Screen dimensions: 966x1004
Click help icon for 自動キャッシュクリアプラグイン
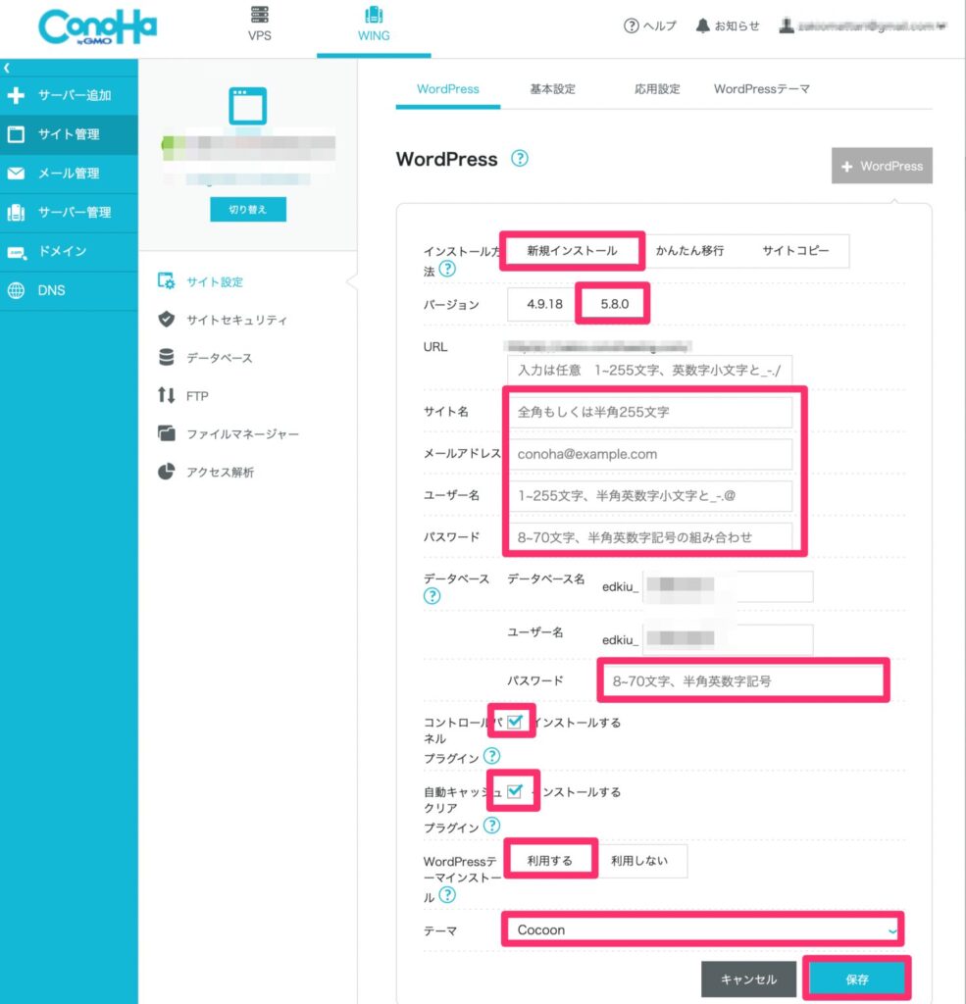[491, 826]
